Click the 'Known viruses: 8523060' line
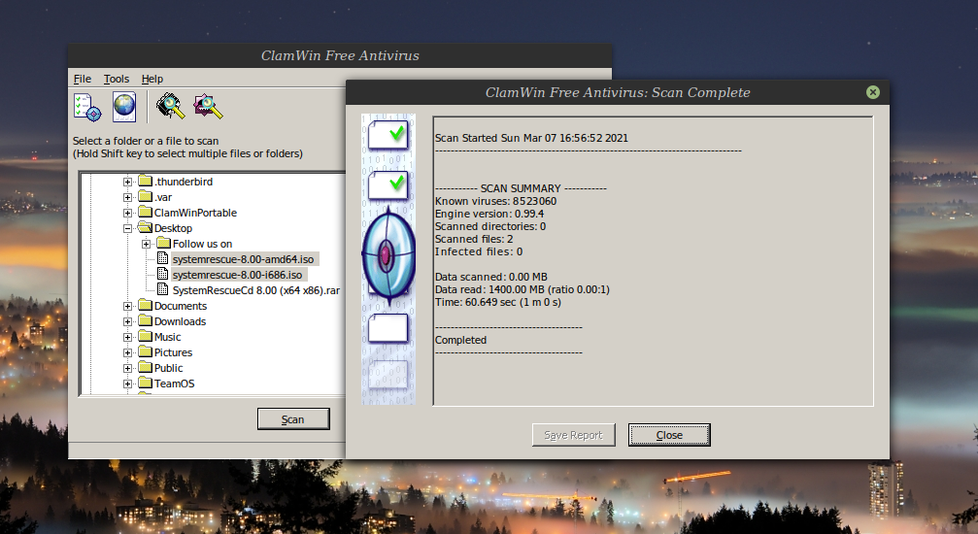The image size is (978, 534). (496, 201)
